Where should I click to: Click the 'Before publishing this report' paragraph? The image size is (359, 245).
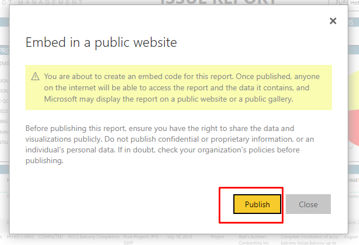tap(170, 145)
